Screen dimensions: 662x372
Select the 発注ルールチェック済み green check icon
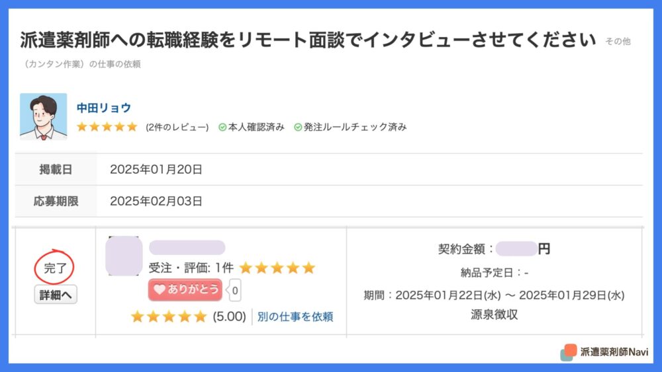coord(298,128)
